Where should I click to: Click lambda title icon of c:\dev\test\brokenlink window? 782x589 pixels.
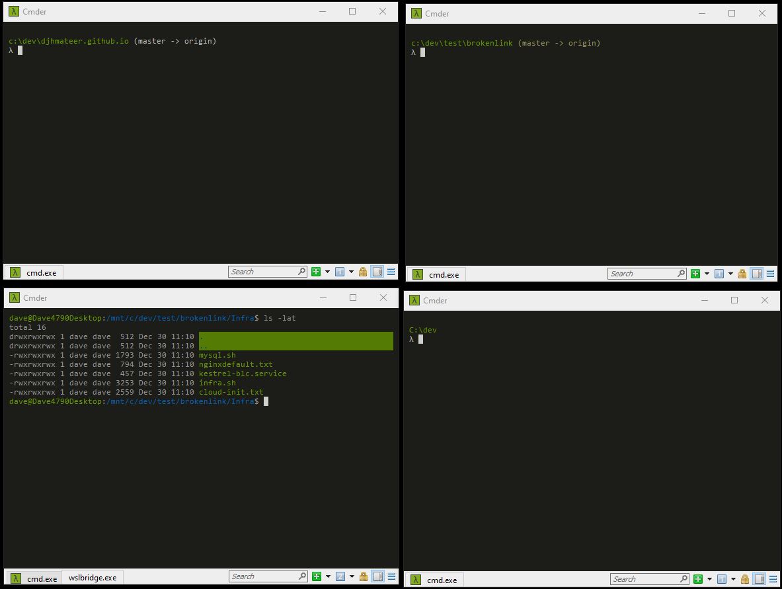click(416, 13)
